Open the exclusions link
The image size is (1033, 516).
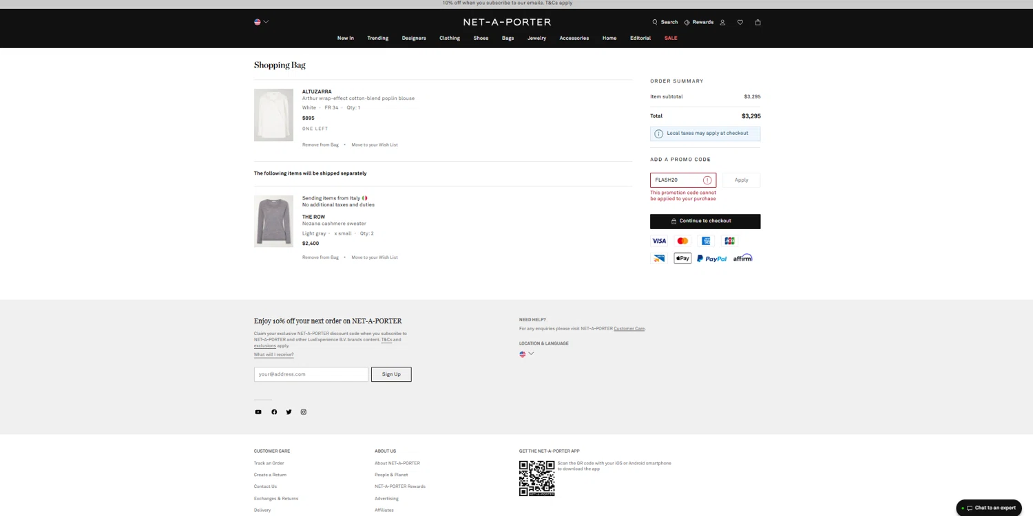pyautogui.click(x=264, y=346)
